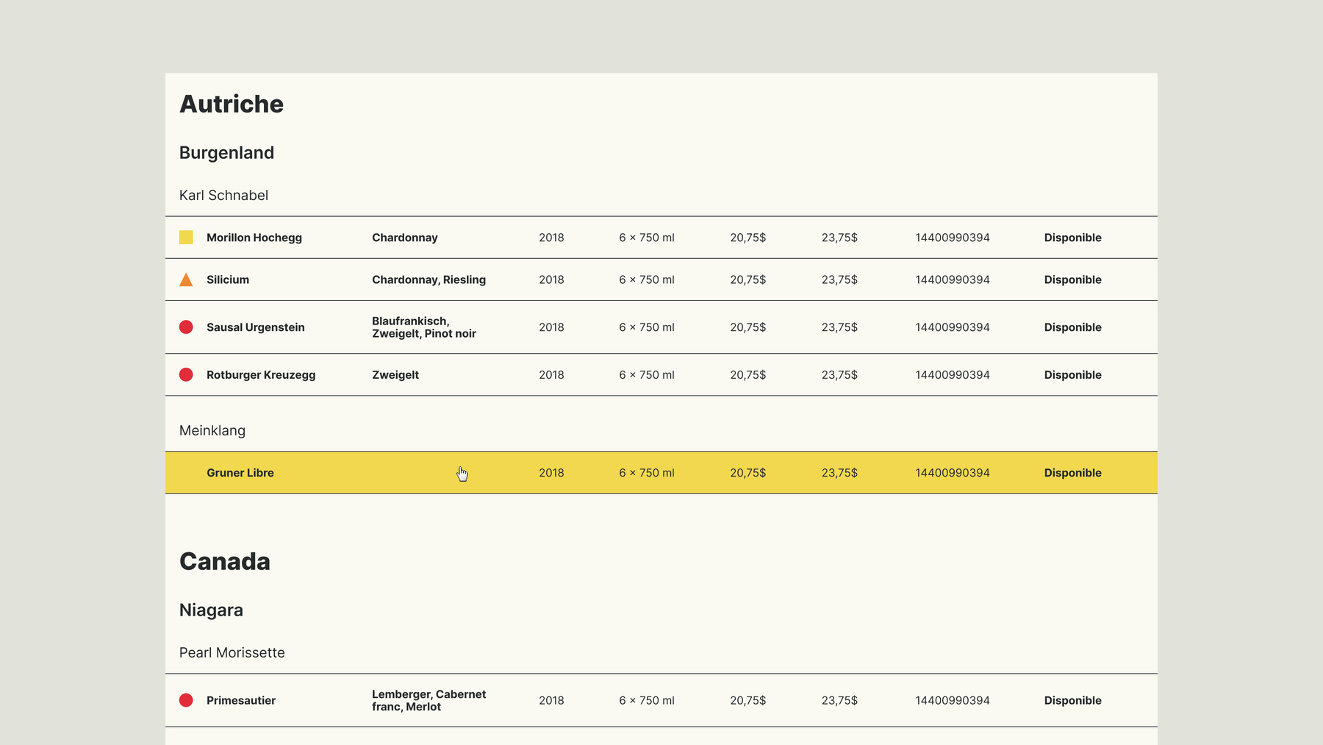Click the 2018 vintage in Silicium row
1323x745 pixels.
tap(551, 279)
